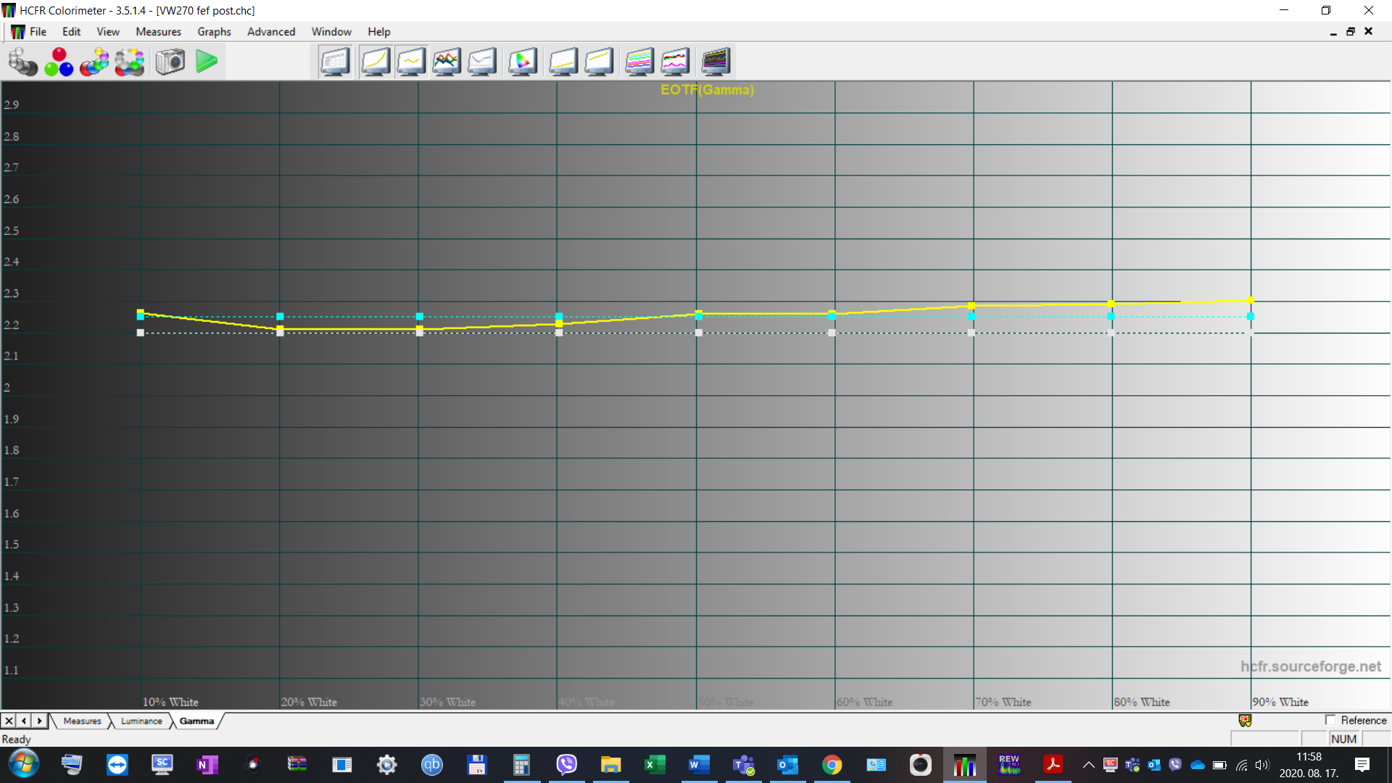This screenshot has width=1392, height=783.
Task: Open the RGB levels graph icon
Action: click(447, 62)
